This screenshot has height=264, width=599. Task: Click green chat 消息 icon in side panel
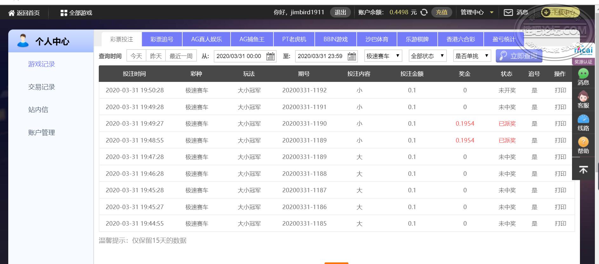pos(583,74)
